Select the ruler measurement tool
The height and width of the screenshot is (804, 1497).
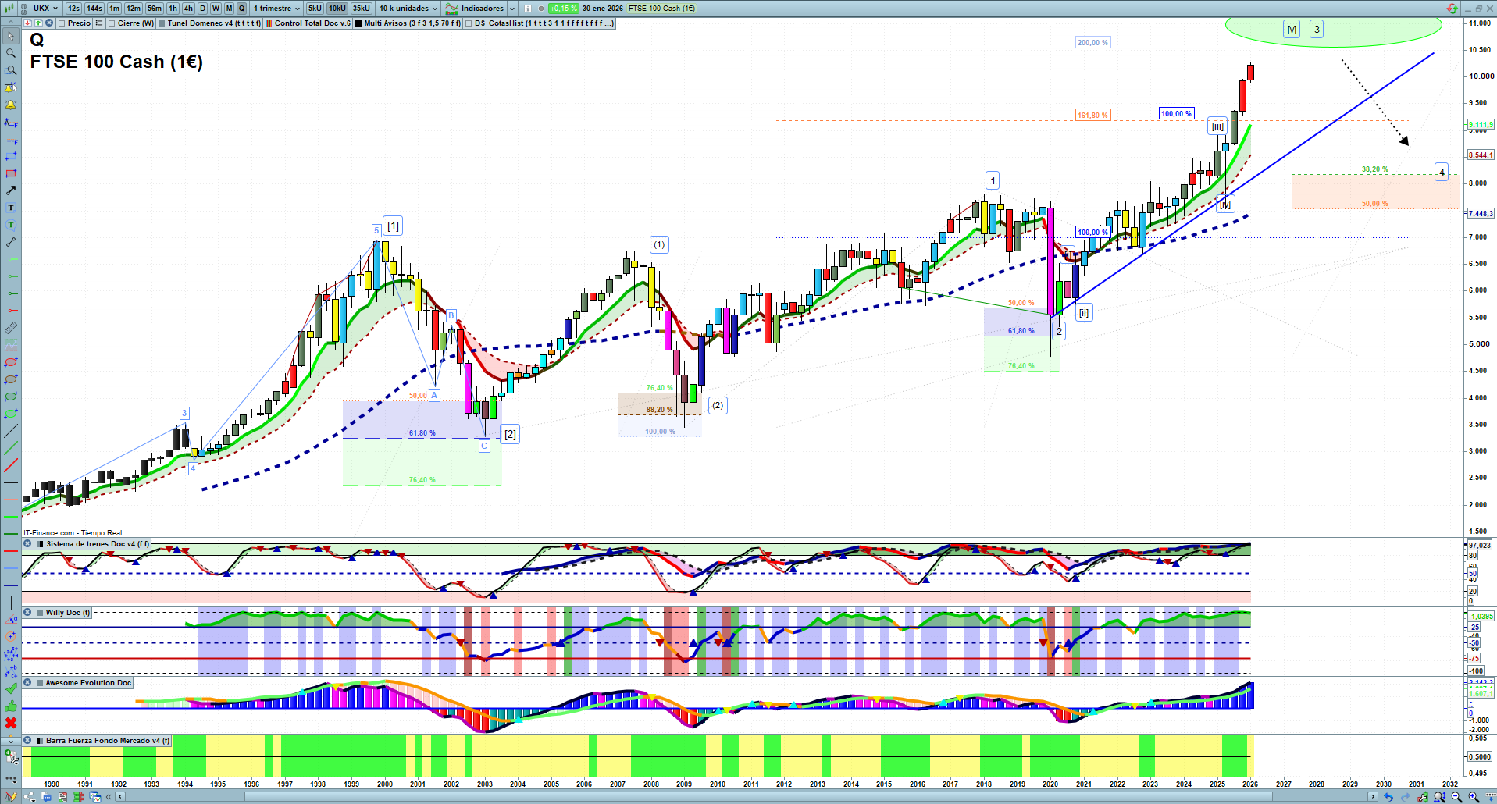[11, 328]
